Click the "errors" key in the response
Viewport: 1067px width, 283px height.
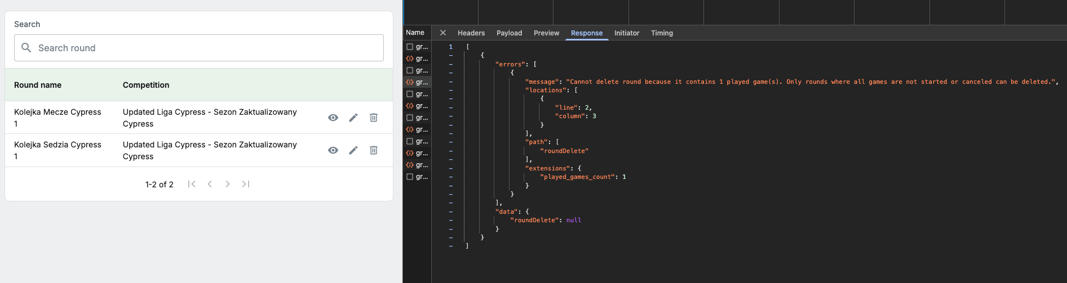(510, 64)
